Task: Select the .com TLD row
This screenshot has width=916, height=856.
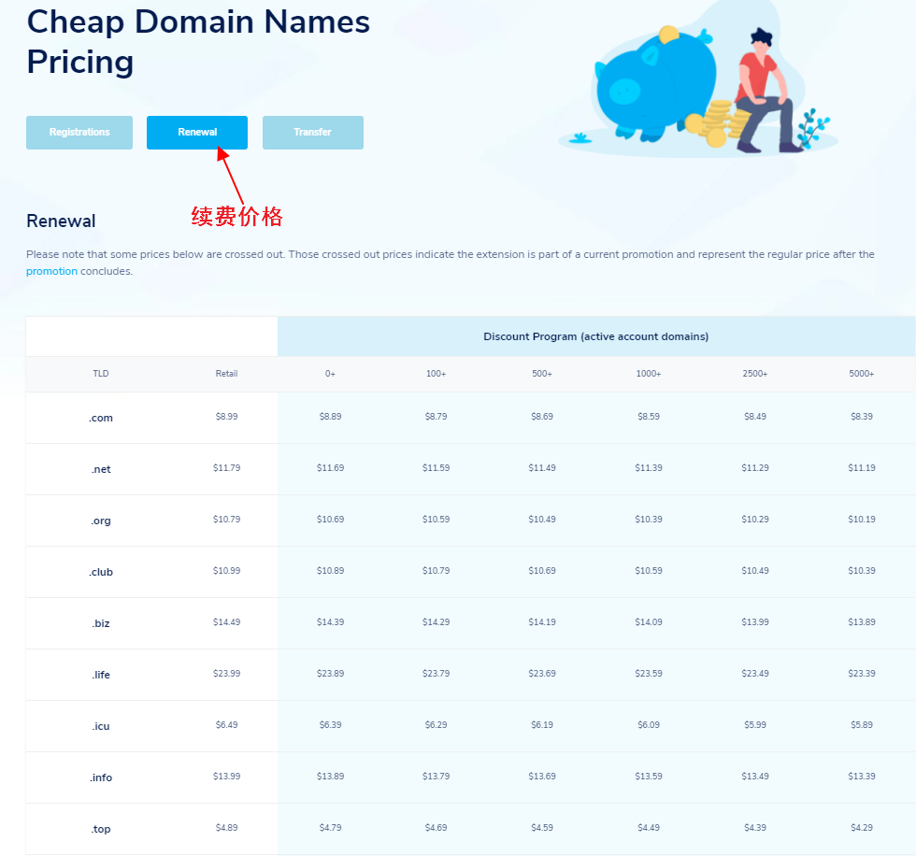Action: pyautogui.click(x=100, y=418)
